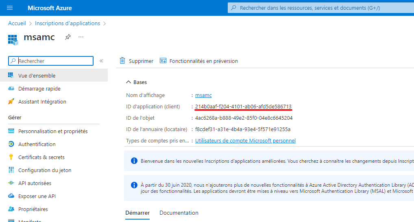Open Personnalisation et propriétés menu item

coord(54,131)
